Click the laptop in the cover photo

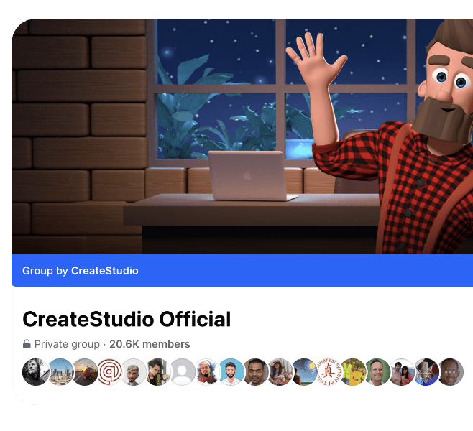point(247,175)
